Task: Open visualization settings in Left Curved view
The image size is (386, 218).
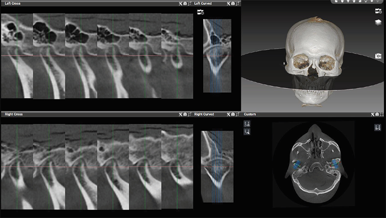Action: 200,12
